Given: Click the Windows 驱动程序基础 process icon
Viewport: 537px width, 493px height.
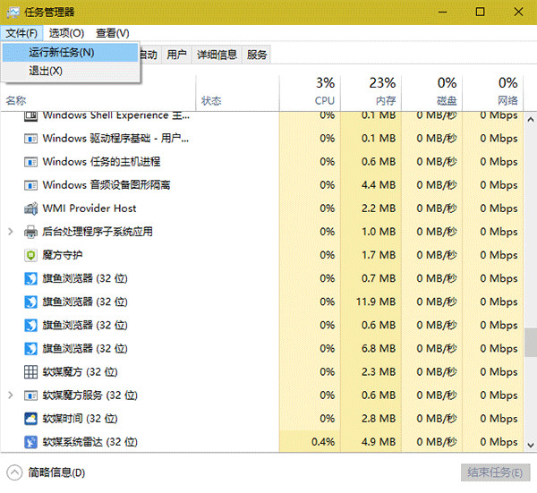Looking at the screenshot, I should 30,139.
